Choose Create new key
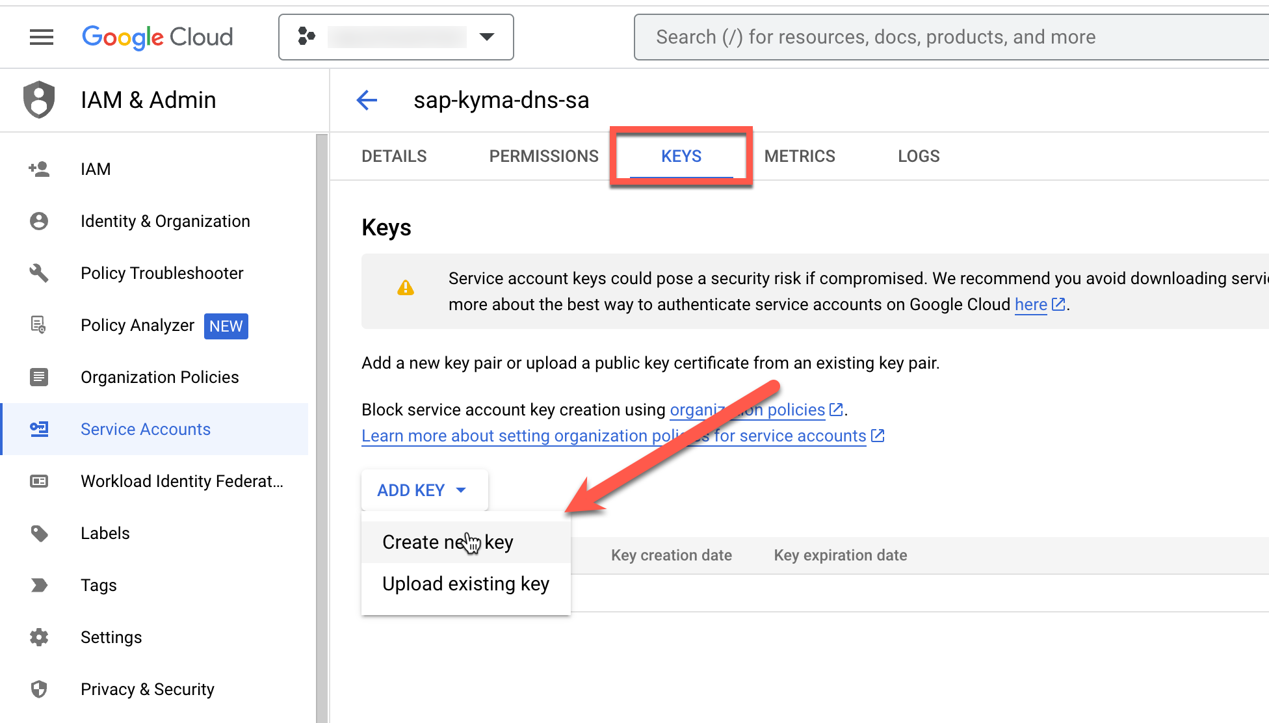Image resolution: width=1269 pixels, height=723 pixels. (x=466, y=542)
